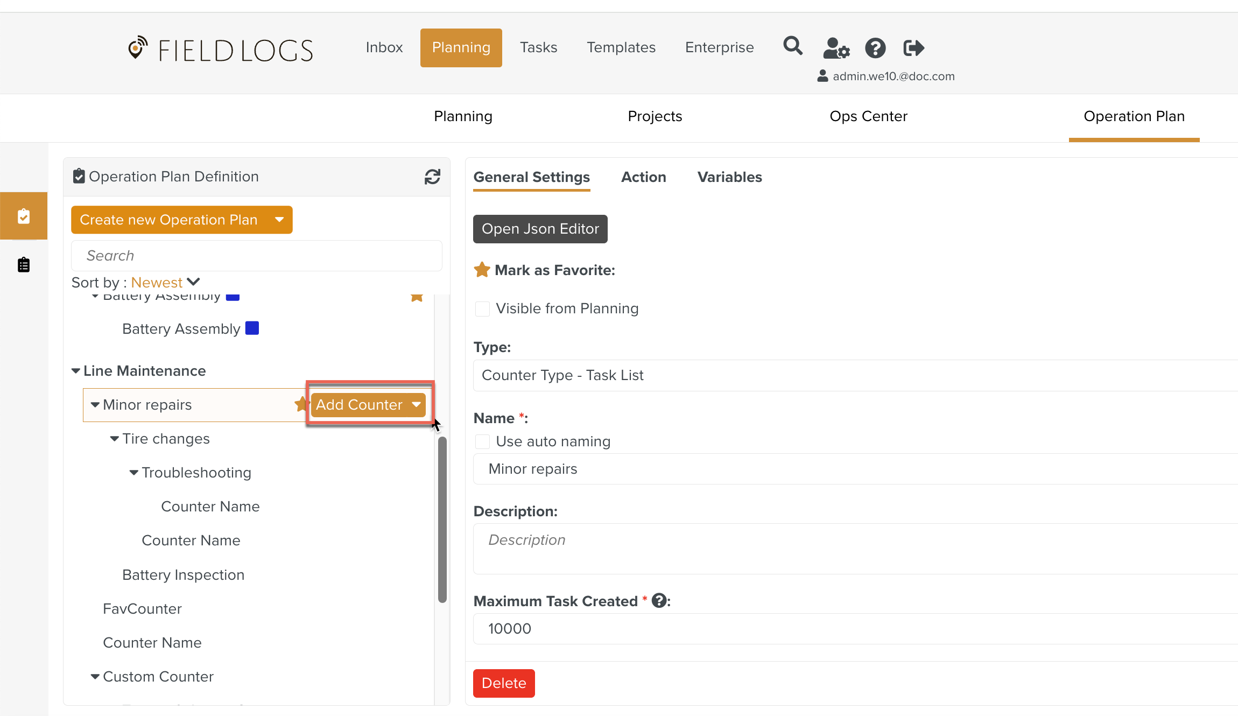The width and height of the screenshot is (1238, 716).
Task: Switch to the Variables tab
Action: click(x=729, y=177)
